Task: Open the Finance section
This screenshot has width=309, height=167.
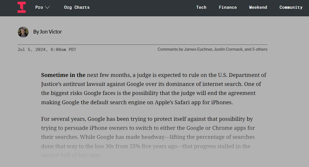Action: [x=228, y=7]
